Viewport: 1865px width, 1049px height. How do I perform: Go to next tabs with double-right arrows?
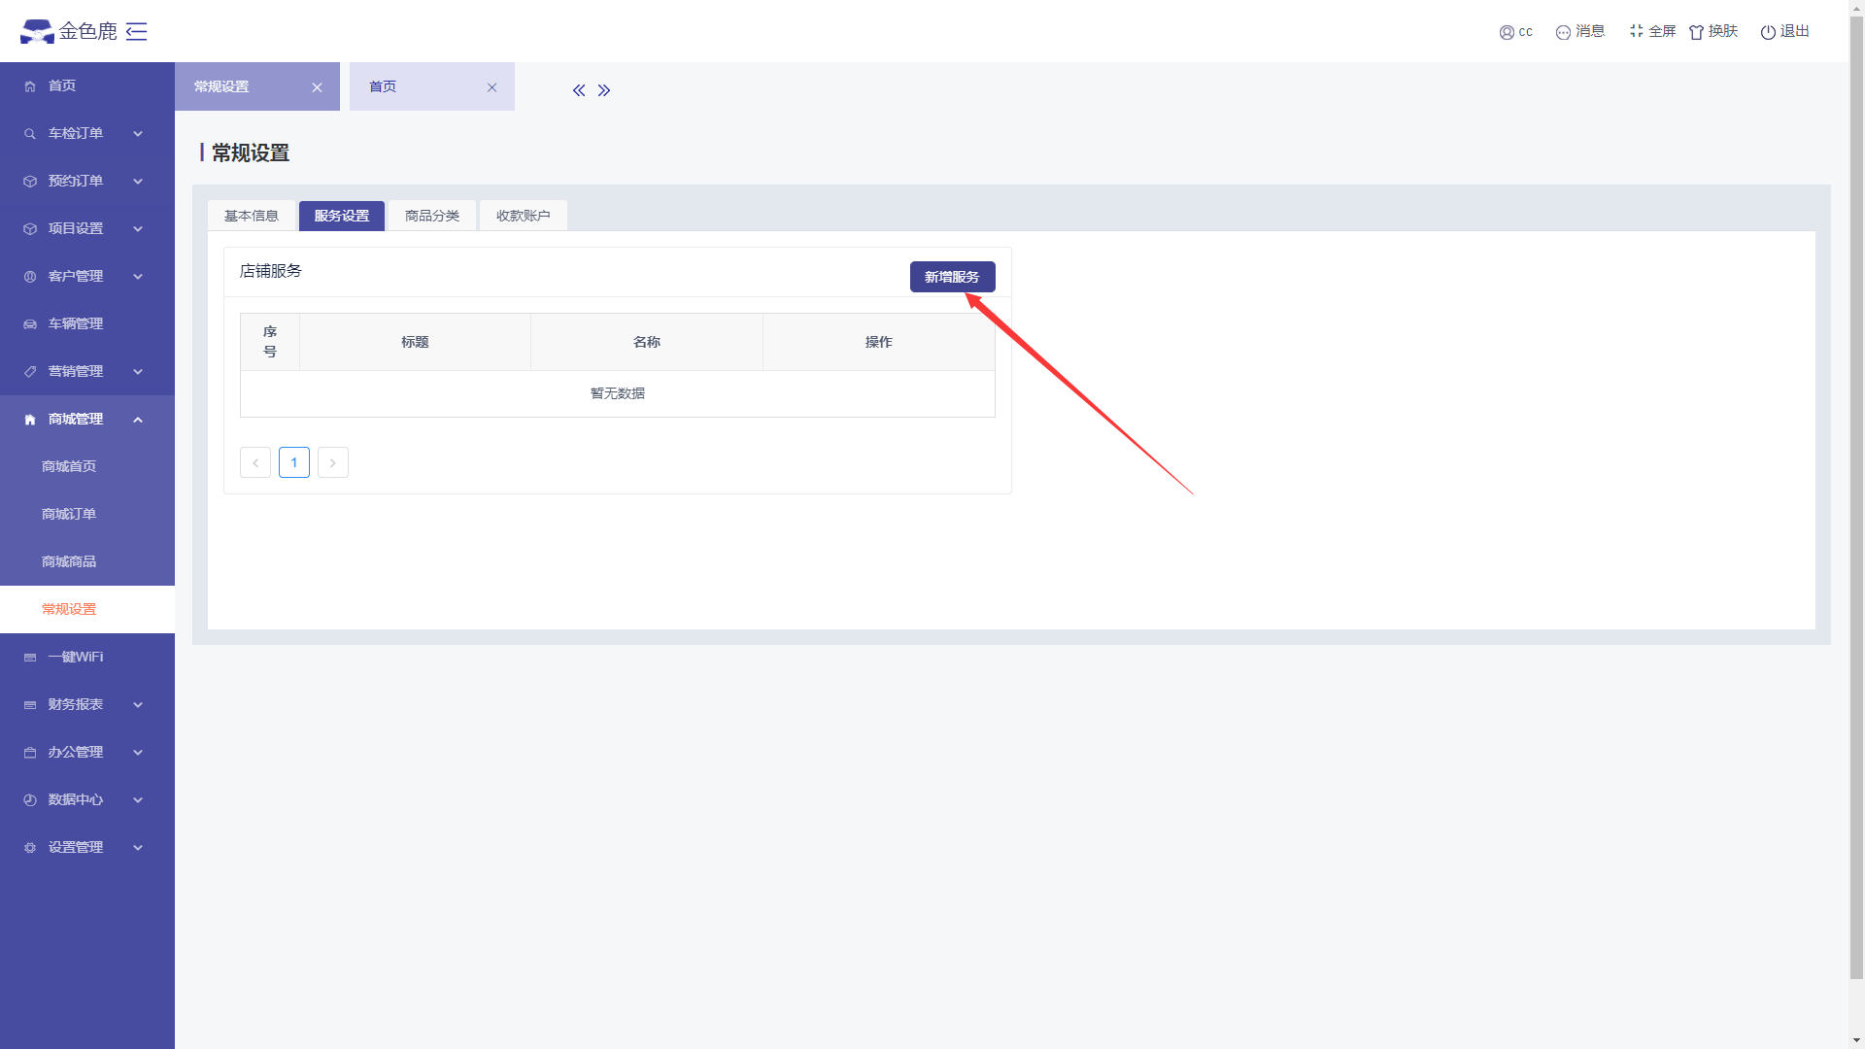(604, 90)
